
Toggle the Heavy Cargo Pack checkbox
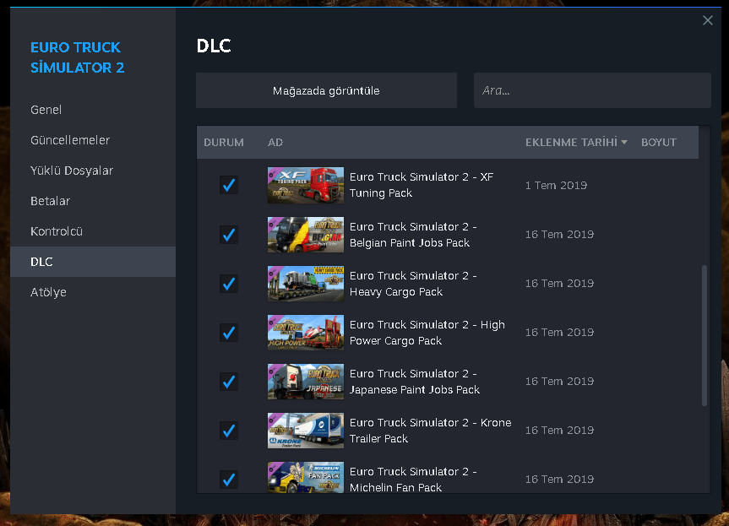(229, 284)
